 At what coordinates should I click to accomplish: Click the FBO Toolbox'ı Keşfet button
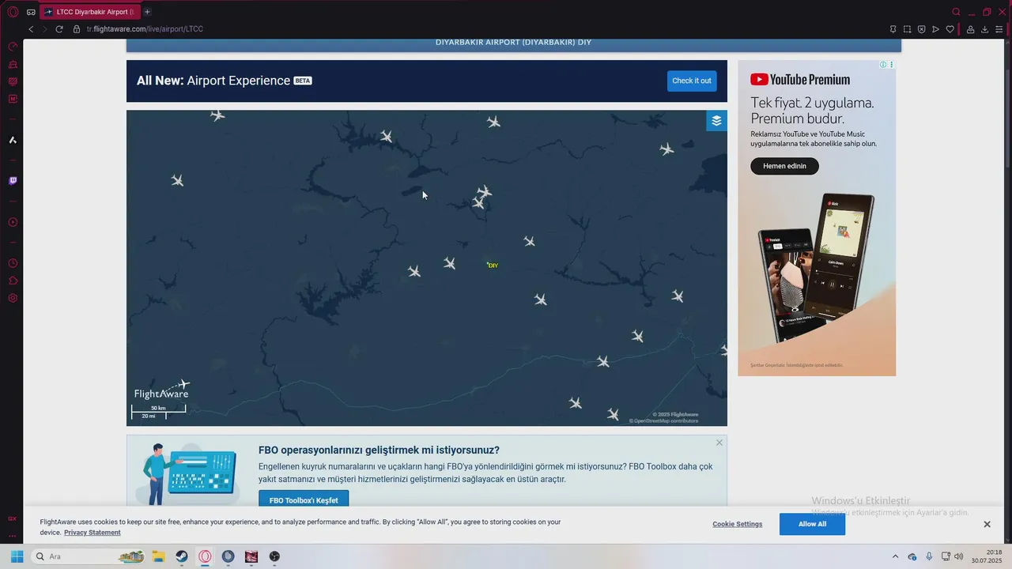point(304,499)
